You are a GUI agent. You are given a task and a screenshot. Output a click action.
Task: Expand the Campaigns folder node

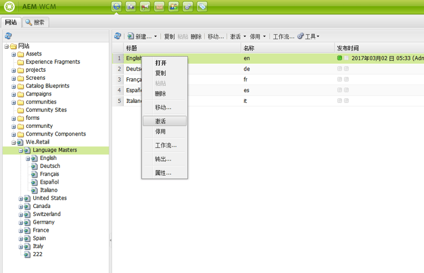click(14, 95)
